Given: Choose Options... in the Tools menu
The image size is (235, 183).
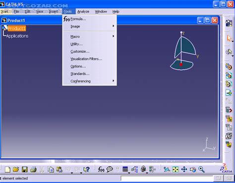Looking at the screenshot, I should pos(89,66).
